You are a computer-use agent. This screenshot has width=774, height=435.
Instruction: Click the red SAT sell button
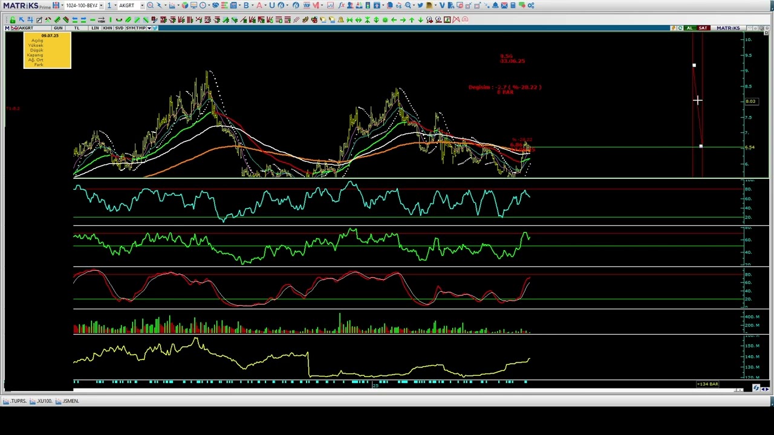703,28
